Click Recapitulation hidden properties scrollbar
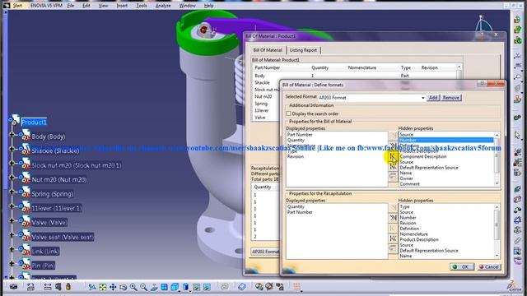Screen dimensions: 527x296 click(497, 232)
